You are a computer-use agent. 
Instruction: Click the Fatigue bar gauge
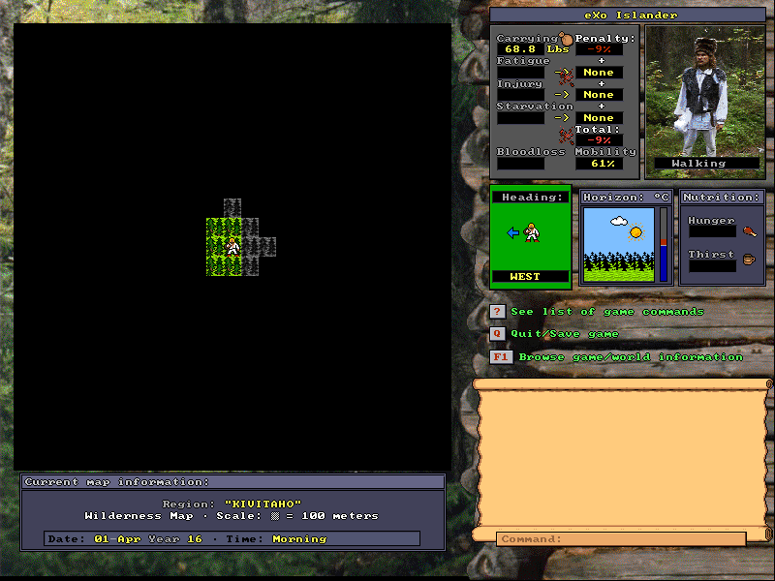pyautogui.click(x=520, y=72)
